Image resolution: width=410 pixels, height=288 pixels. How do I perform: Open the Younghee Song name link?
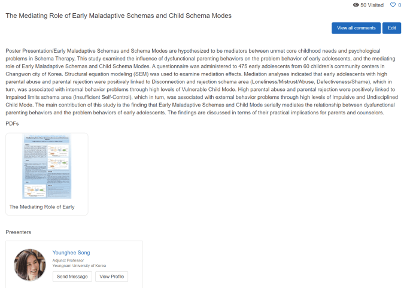(71, 253)
